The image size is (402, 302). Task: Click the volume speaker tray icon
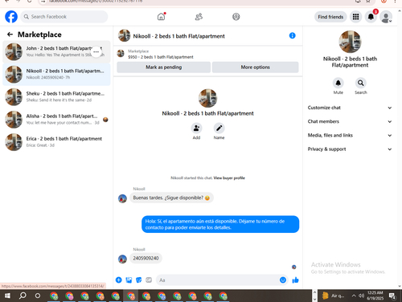pos(361,296)
